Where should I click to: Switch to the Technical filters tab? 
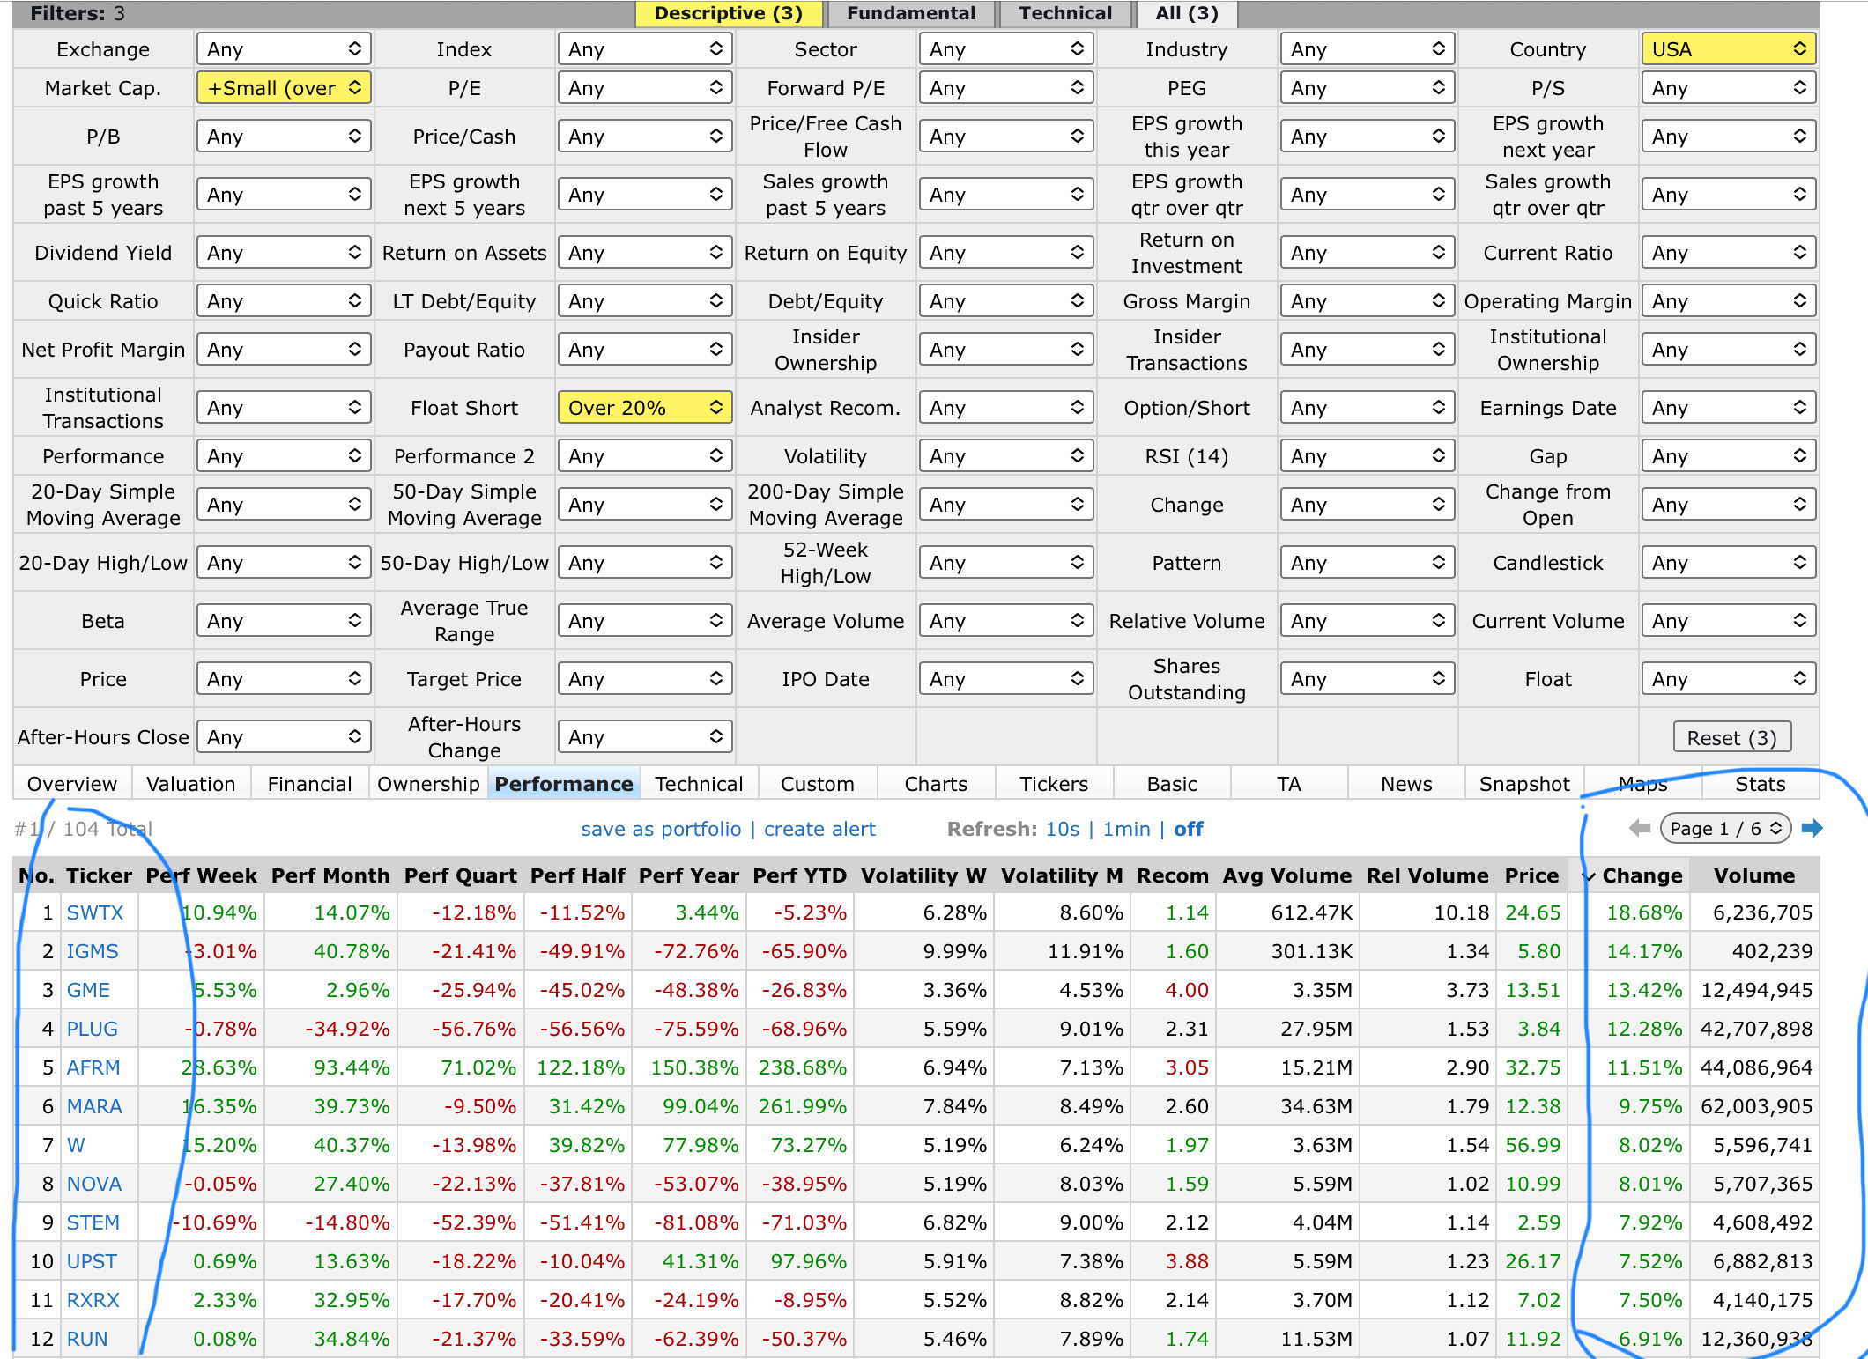pos(1065,13)
